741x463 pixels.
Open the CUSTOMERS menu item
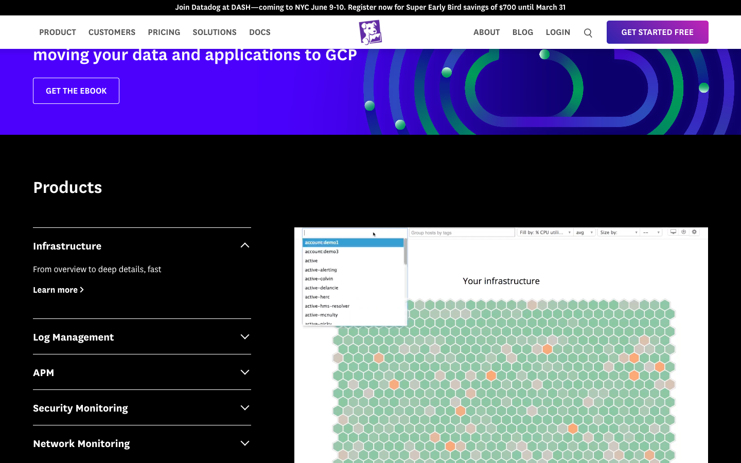coord(112,32)
